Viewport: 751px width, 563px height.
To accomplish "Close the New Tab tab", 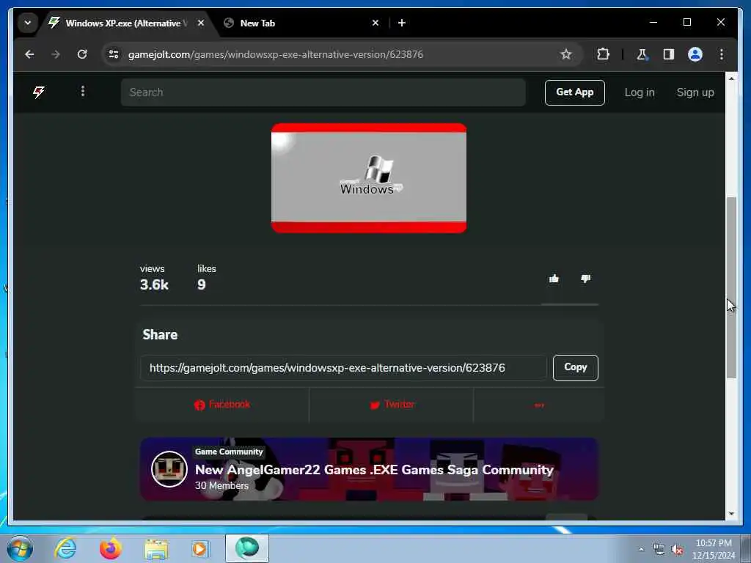I will (x=375, y=23).
